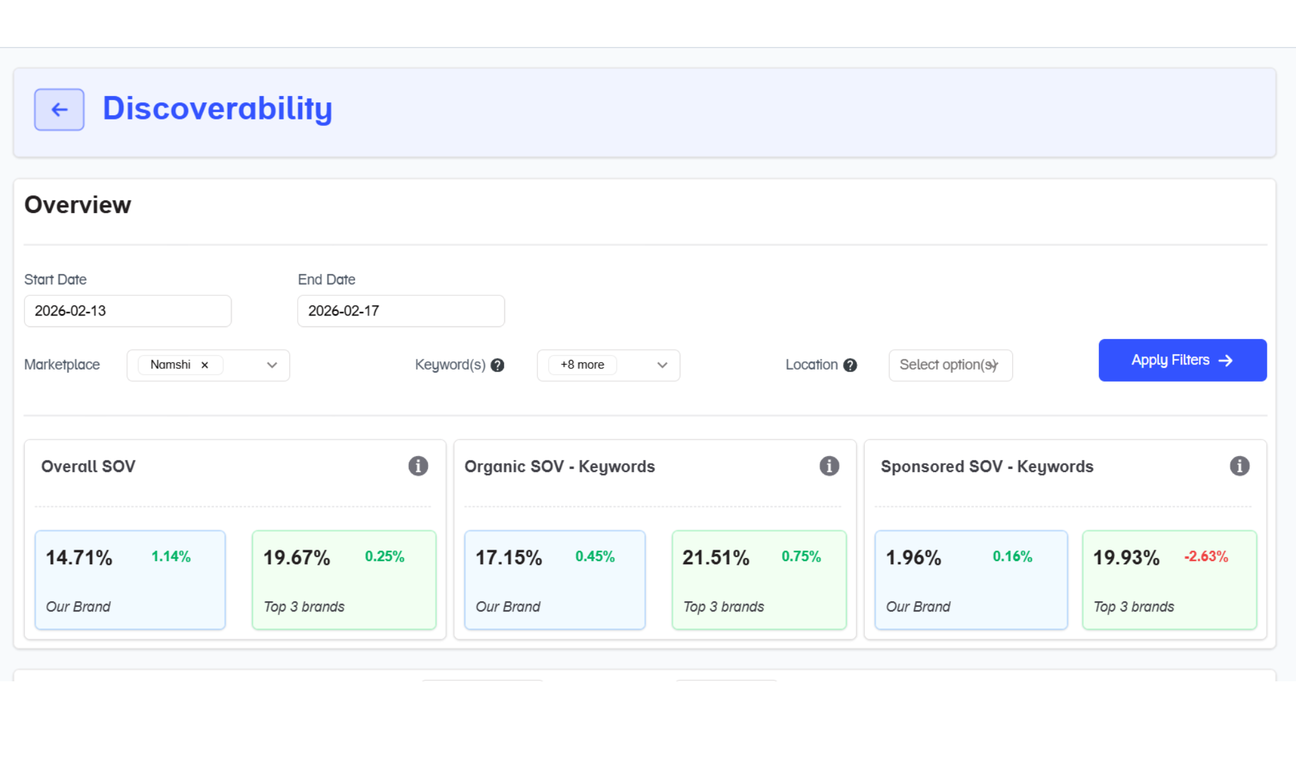Click Keyword(s) help question mark icon

tap(497, 365)
